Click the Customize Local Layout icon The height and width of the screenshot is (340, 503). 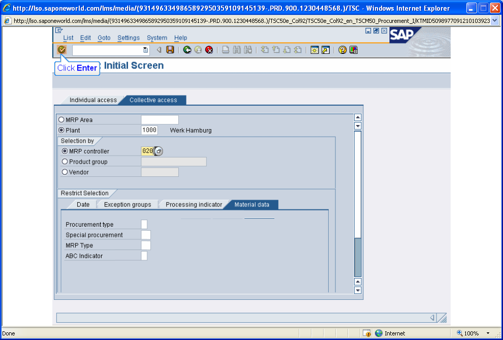pos(354,50)
